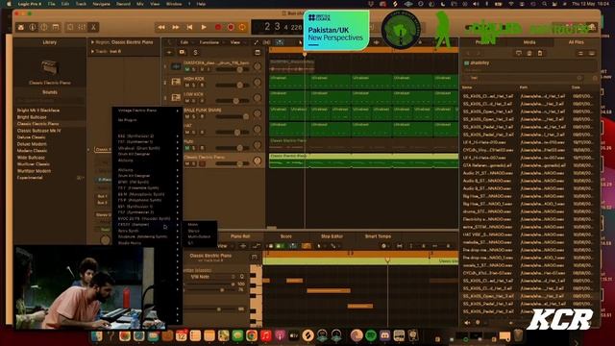The image size is (615, 346).
Task: Click the HIGH KICK track instrument icon
Action: (x=176, y=82)
